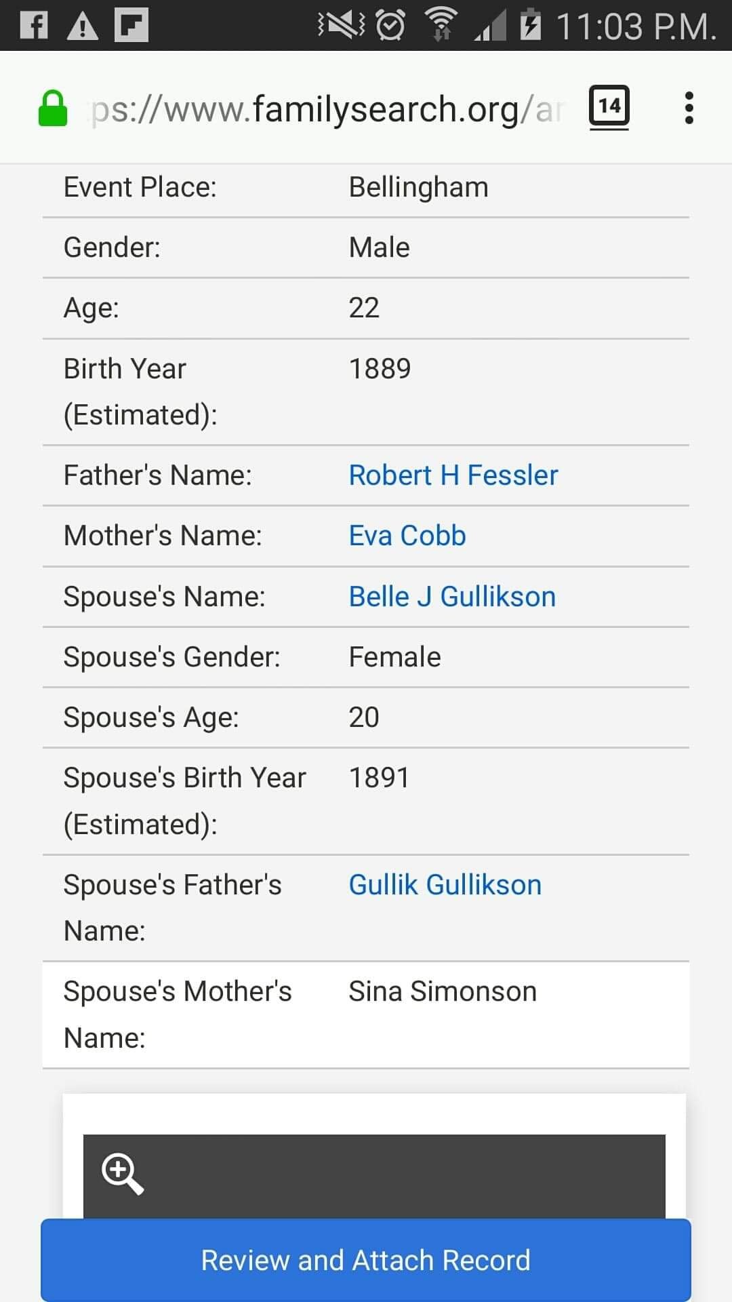Open the Robert H Fessler link

[453, 475]
